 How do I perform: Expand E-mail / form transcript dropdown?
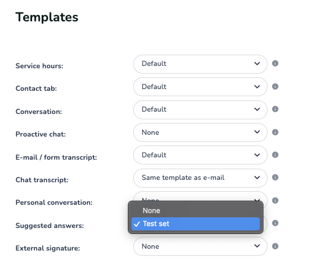pyautogui.click(x=200, y=155)
